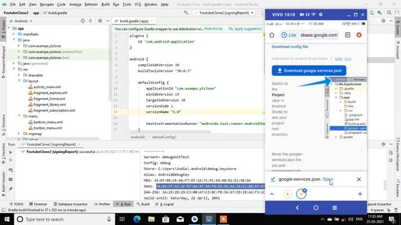This screenshot has width=401, height=225.
Task: Toggle the Resource Manager side tool window
Action: (3, 62)
